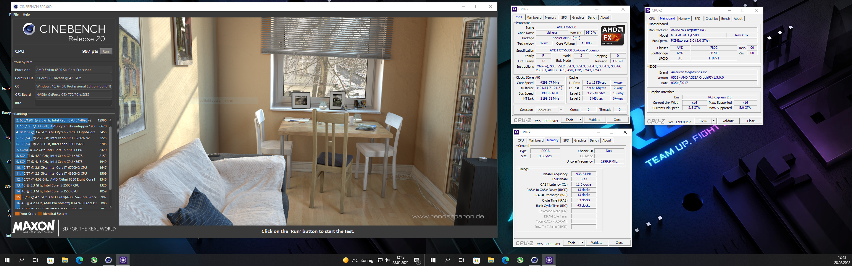Viewport: 852px width, 266px height.
Task: Click the Core Speed 4299.77 MHz value
Action: pos(549,83)
